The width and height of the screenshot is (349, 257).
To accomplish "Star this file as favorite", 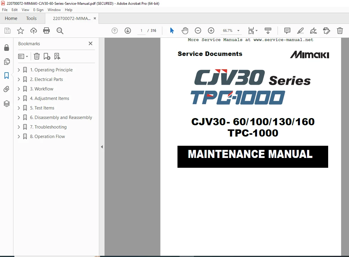I will pos(21,31).
